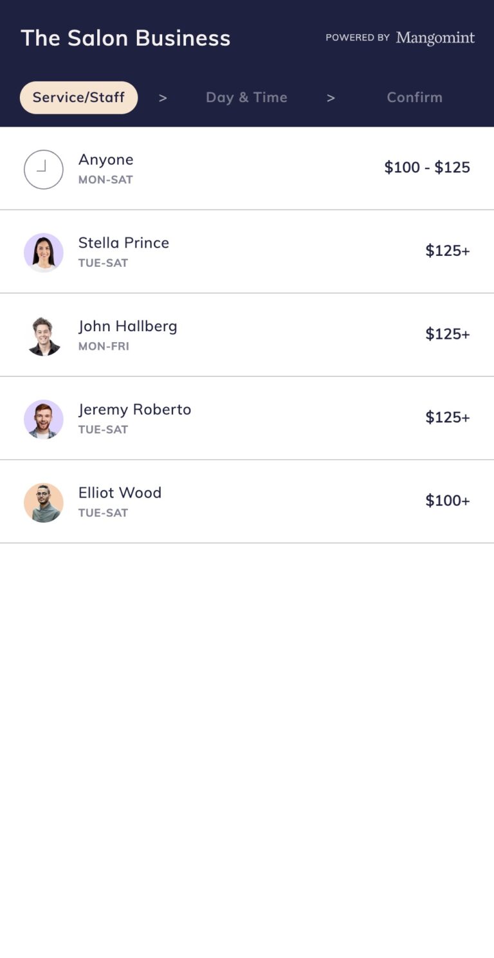Select Elliot Wood's profile picture

(x=44, y=503)
